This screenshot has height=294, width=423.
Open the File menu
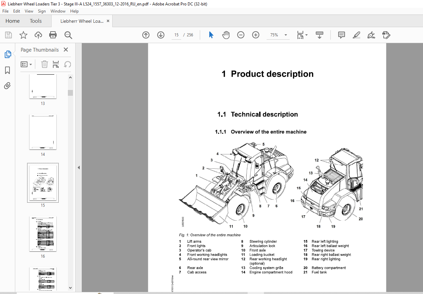coord(5,11)
